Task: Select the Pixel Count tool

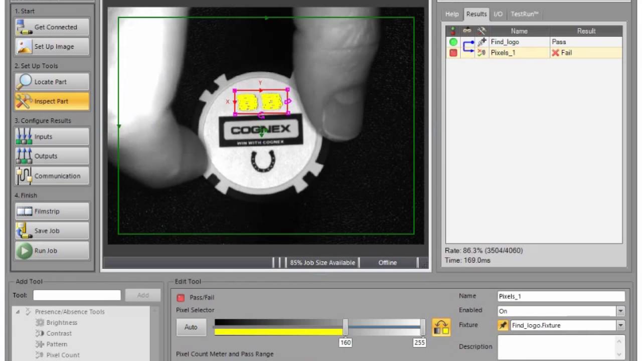Action: tap(63, 355)
